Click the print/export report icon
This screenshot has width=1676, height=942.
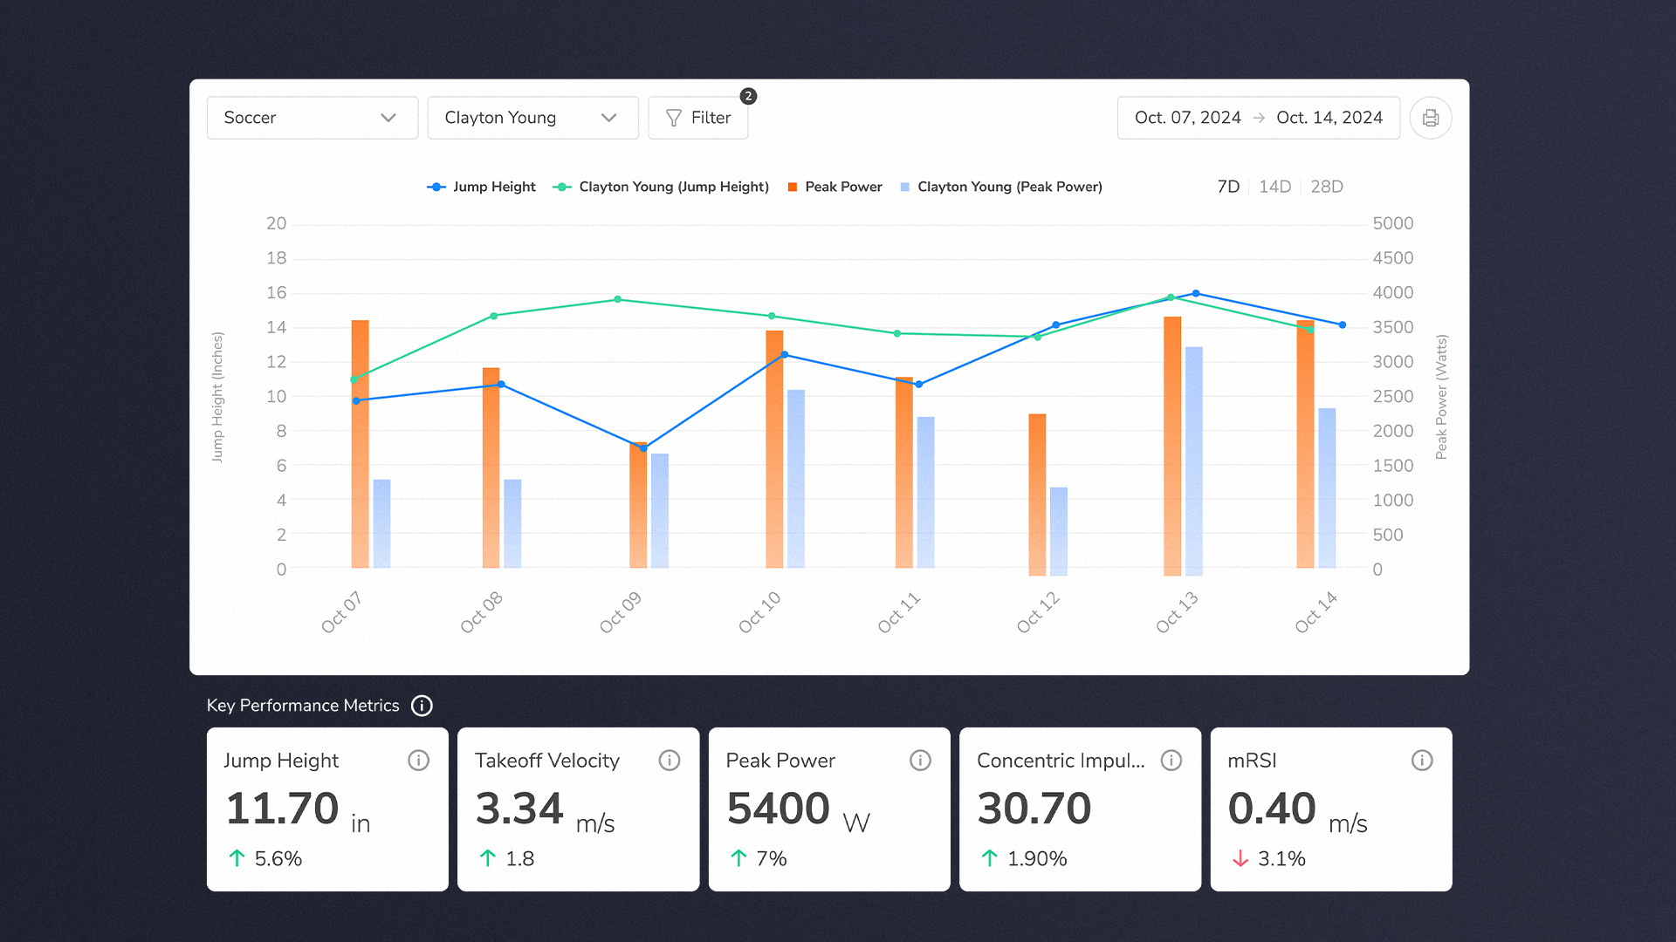(x=1431, y=118)
